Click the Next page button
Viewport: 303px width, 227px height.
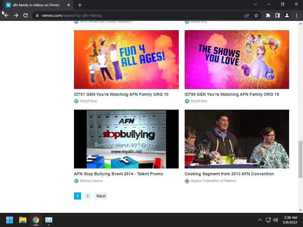coord(101,196)
